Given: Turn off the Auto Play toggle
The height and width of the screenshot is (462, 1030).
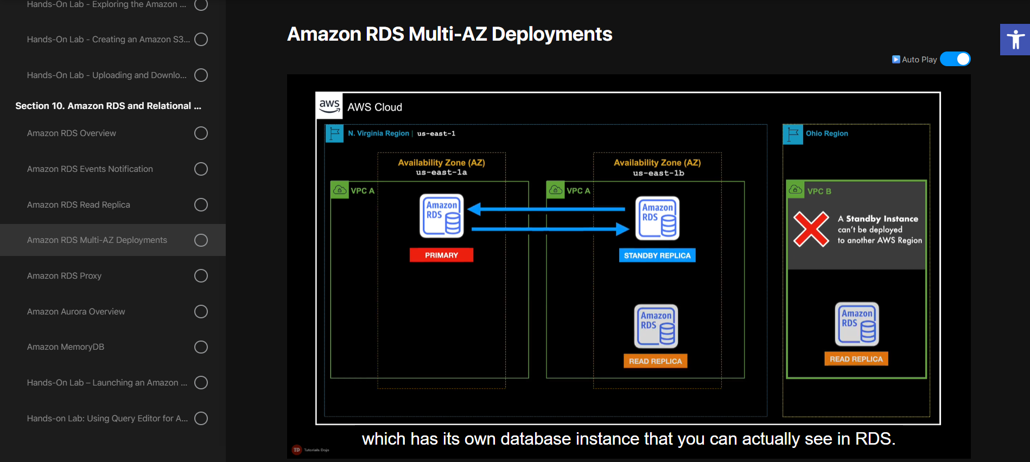Looking at the screenshot, I should 955,59.
